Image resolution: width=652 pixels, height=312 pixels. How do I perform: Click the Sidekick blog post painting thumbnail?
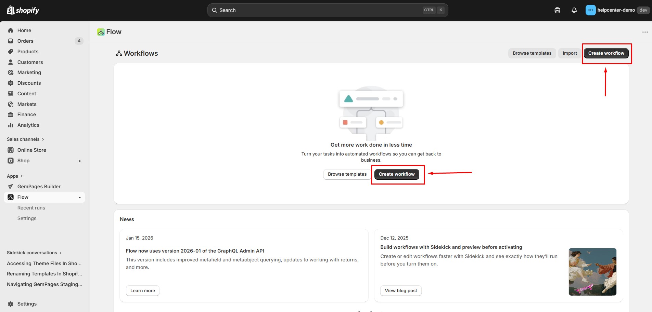click(592, 272)
